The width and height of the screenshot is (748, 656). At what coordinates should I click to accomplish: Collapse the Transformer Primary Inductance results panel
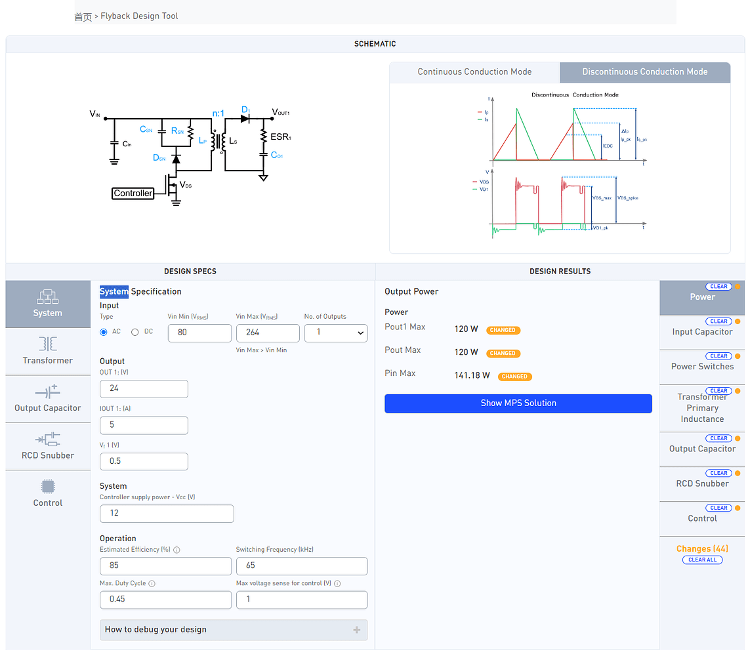pyautogui.click(x=702, y=407)
